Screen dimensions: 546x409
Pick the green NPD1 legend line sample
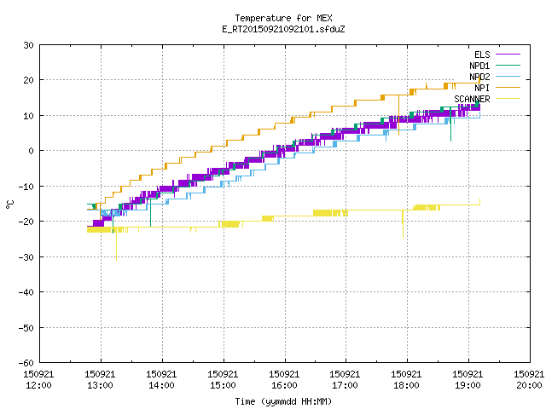508,66
